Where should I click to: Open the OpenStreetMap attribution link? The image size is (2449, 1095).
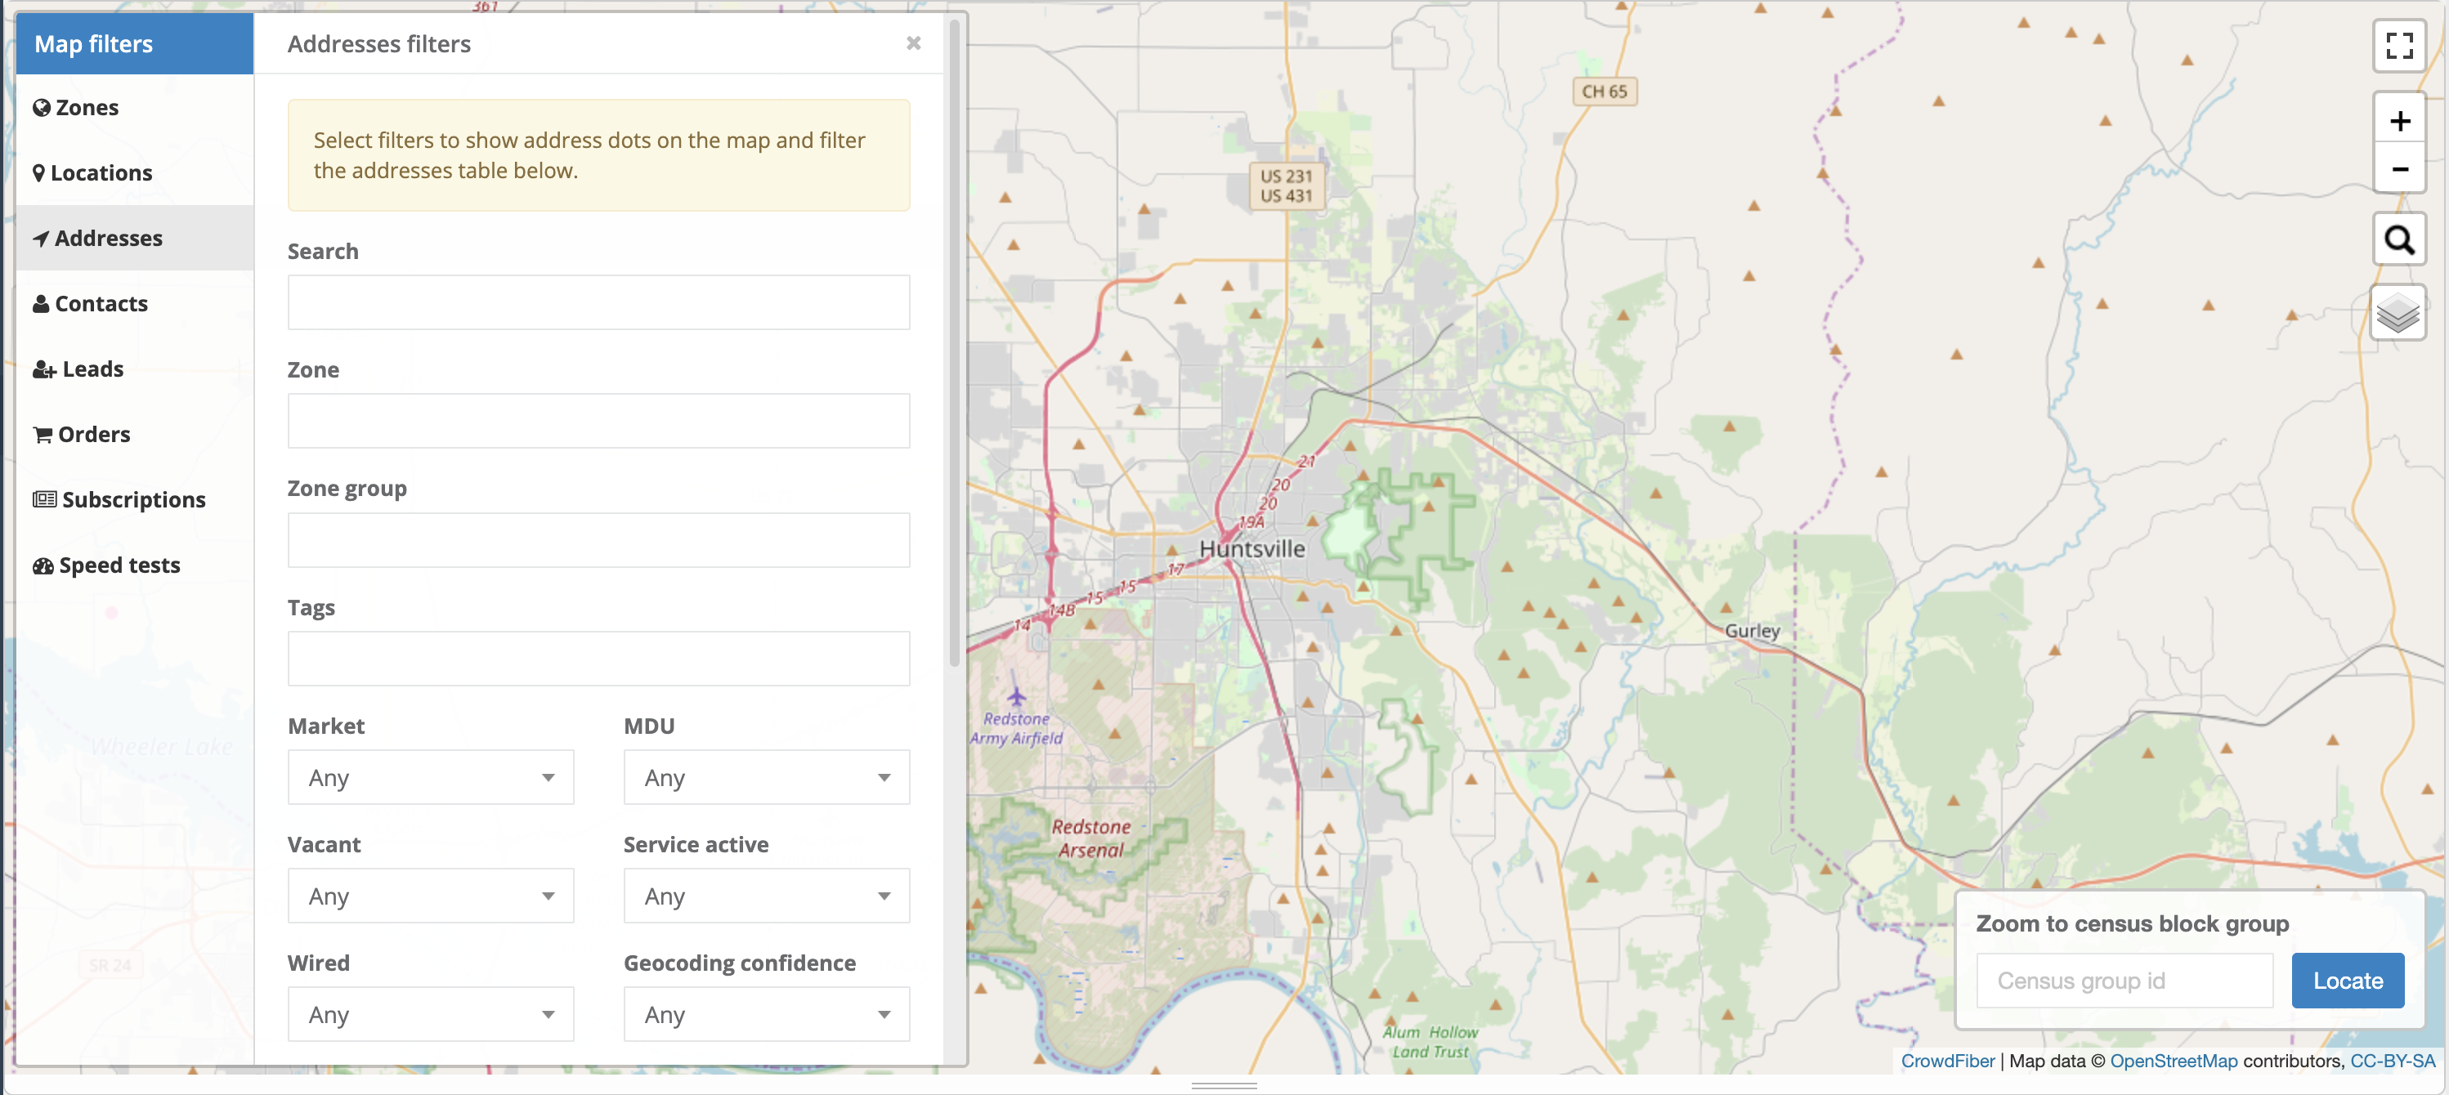click(x=2173, y=1061)
